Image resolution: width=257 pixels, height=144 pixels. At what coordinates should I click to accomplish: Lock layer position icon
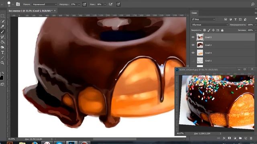tap(213, 30)
